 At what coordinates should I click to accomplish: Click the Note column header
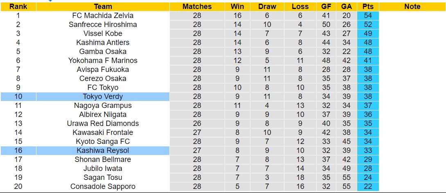(412, 7)
